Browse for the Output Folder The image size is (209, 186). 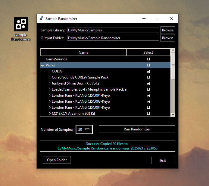168,38
